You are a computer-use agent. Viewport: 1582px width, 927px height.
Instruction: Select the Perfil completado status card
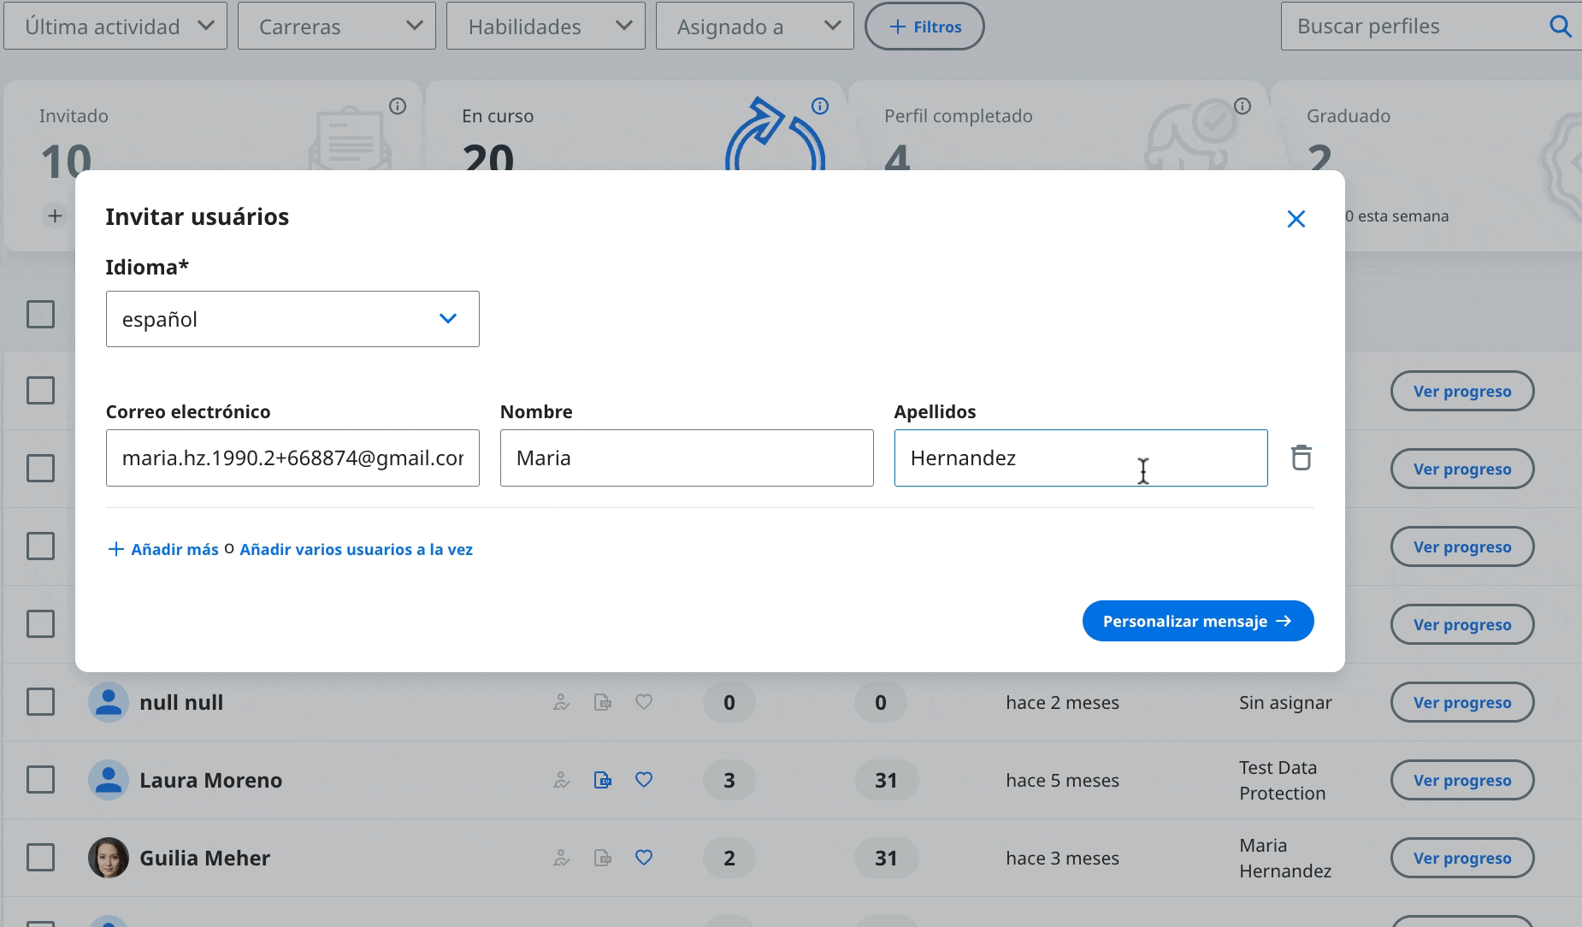click(x=1057, y=127)
